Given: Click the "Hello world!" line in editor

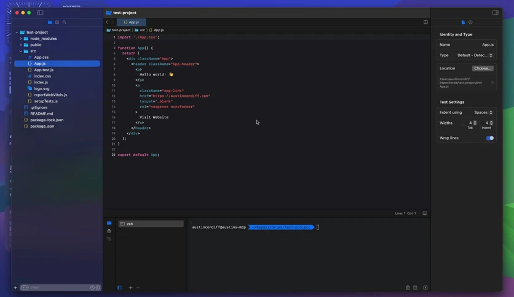Looking at the screenshot, I should pos(156,75).
